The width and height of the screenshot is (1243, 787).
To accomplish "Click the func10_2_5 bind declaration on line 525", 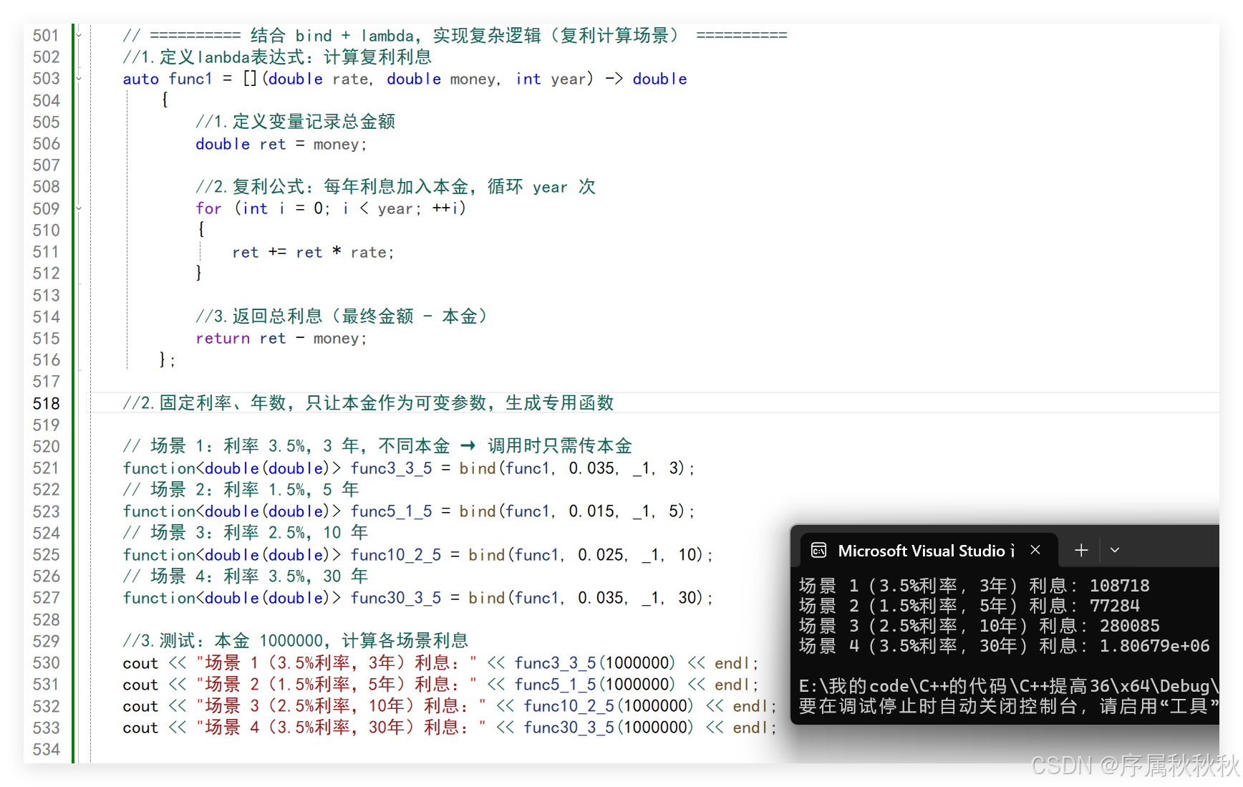I will coord(418,555).
